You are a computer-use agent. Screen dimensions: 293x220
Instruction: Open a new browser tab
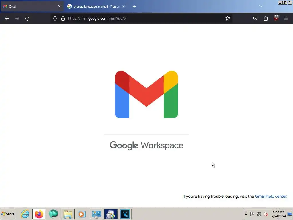tap(134, 7)
